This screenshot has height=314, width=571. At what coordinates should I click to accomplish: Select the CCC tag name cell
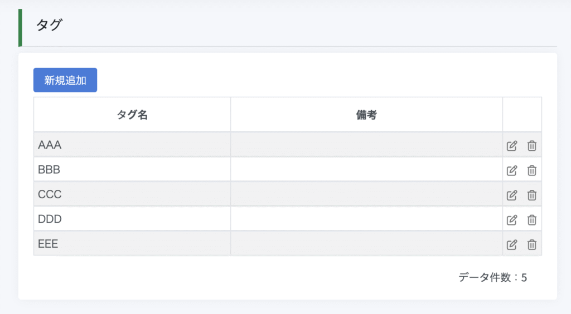tap(132, 194)
